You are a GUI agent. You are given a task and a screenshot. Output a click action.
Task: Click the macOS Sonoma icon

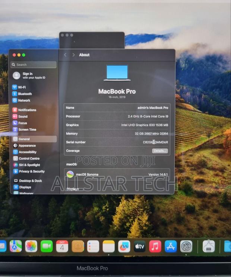(70, 174)
